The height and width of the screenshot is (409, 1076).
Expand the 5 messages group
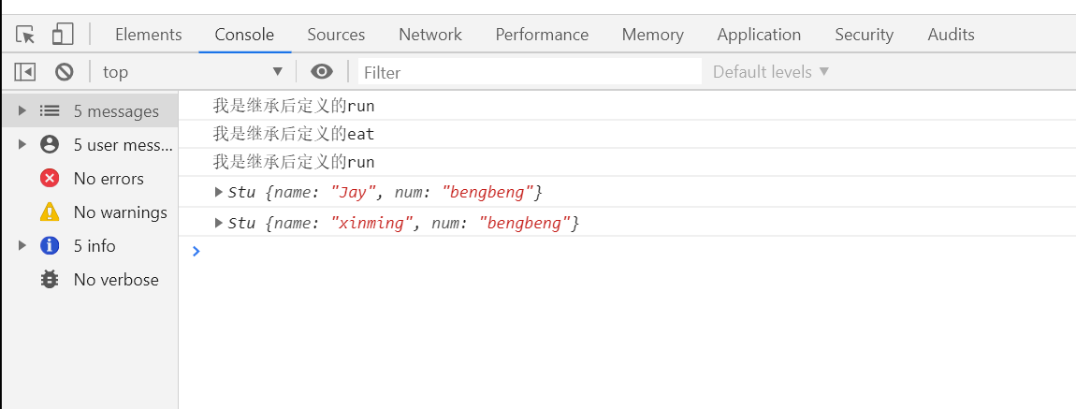(x=22, y=111)
